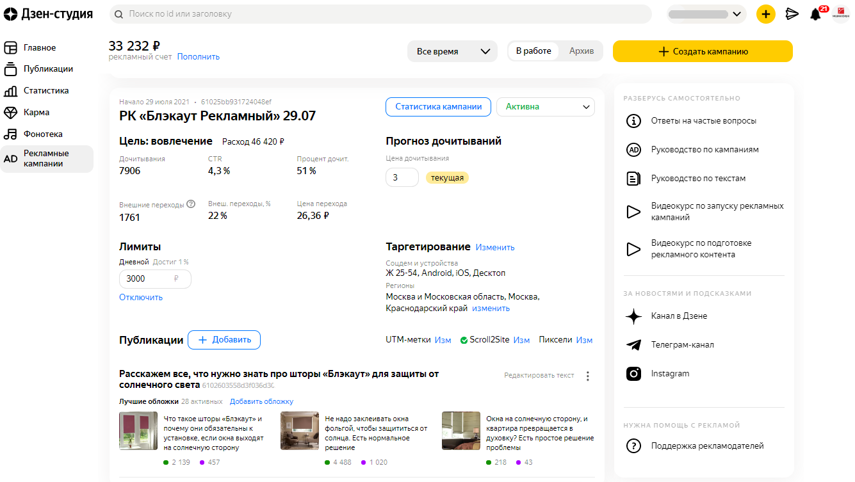This screenshot has height=482, width=855.
Task: Click the Instagram link text
Action: coord(671,374)
